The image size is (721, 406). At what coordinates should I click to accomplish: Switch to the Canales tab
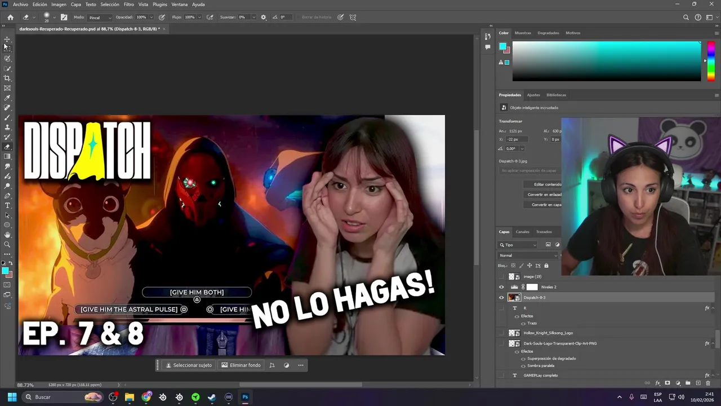coord(523,232)
